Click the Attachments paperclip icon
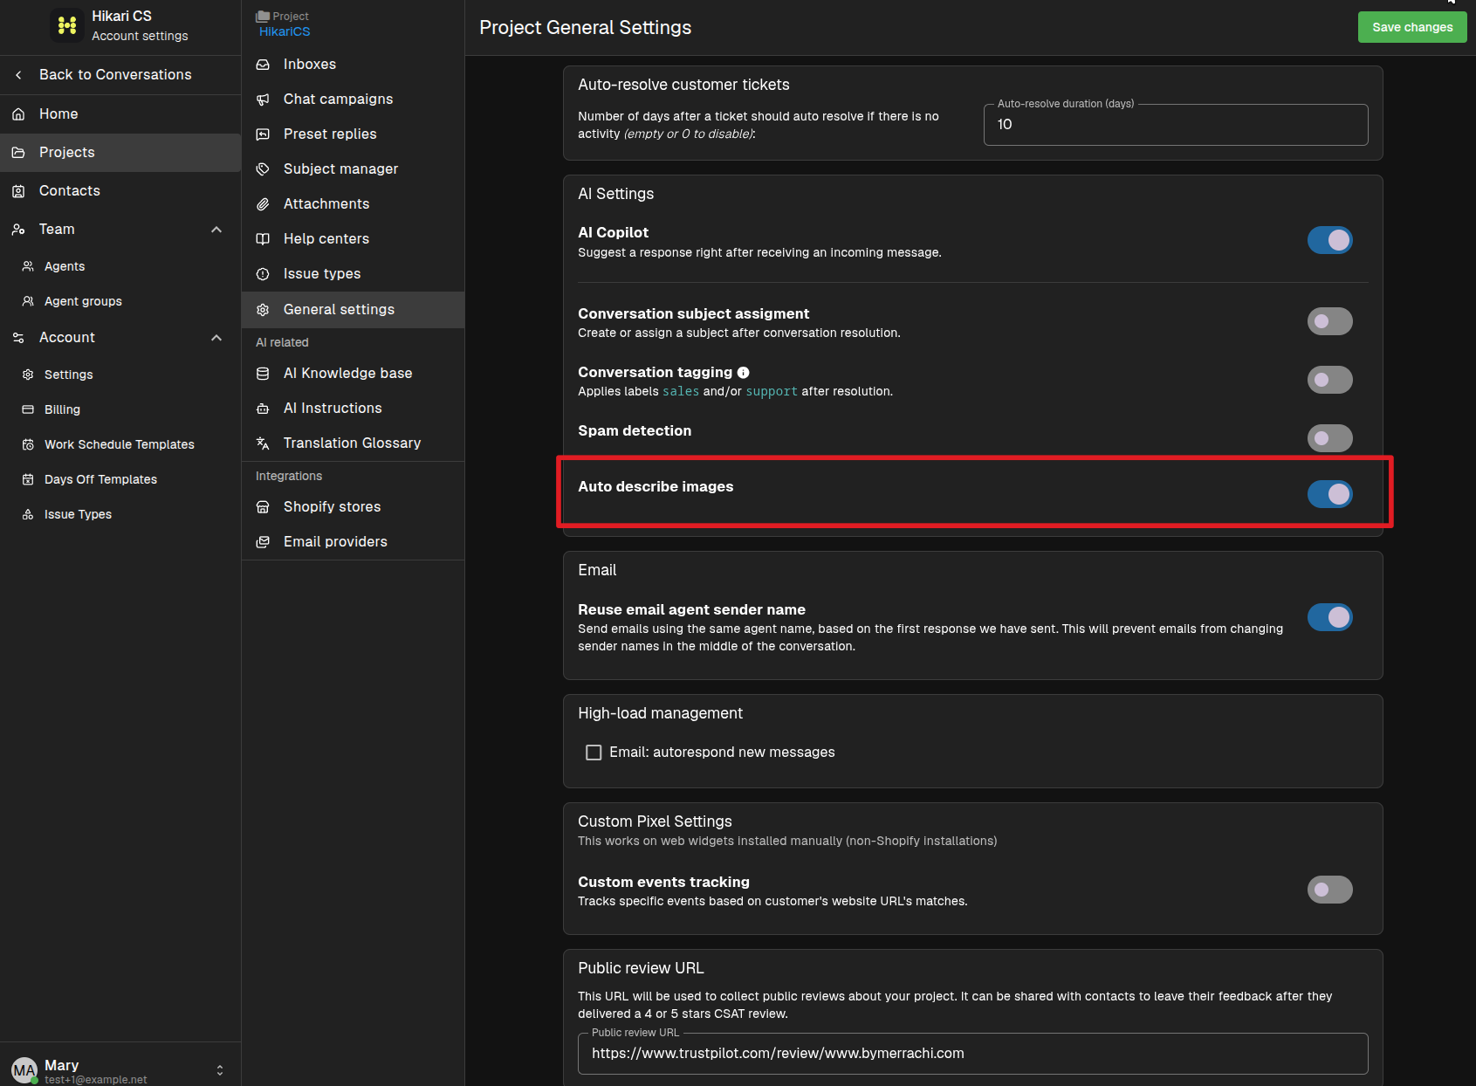The image size is (1476, 1086). pos(263,204)
